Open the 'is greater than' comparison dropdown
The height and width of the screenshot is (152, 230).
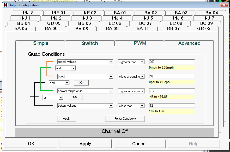pyautogui.click(x=142, y=62)
